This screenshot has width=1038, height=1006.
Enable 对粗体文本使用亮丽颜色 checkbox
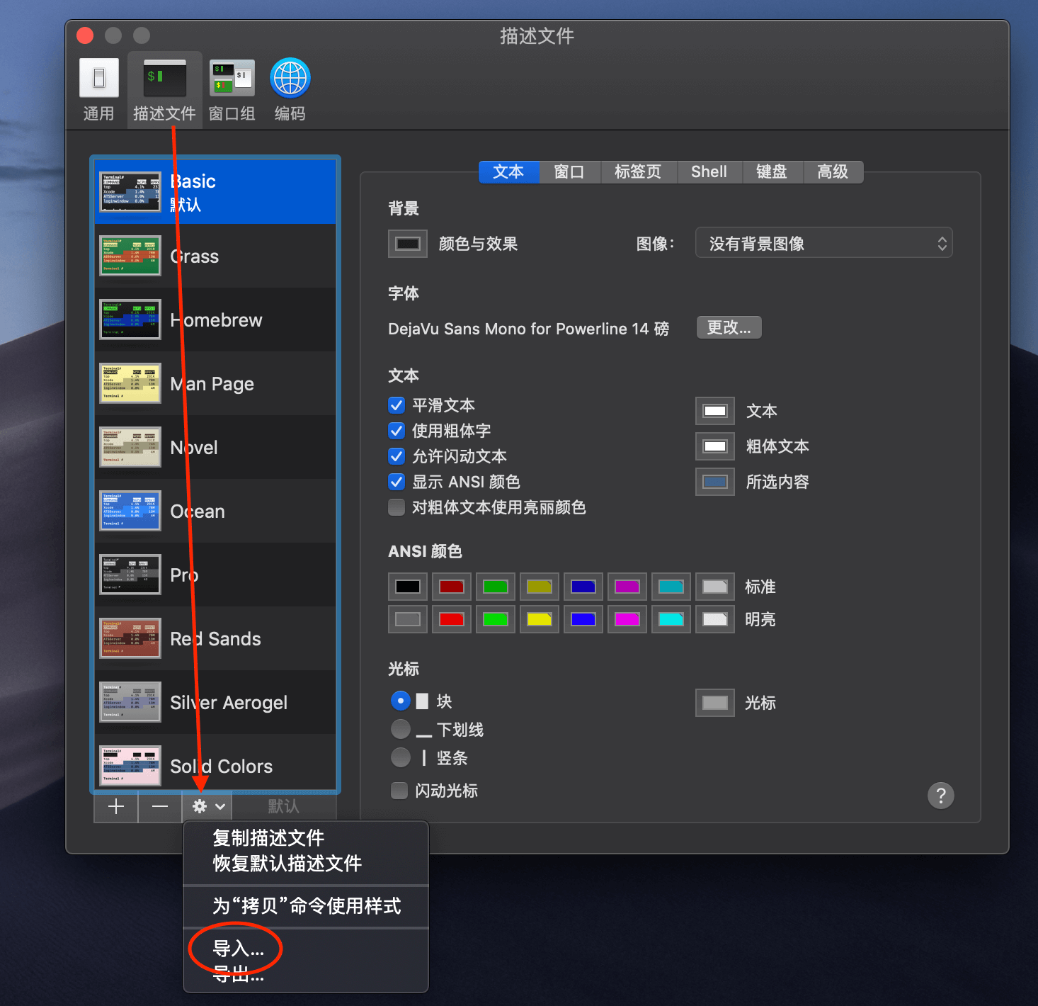tap(397, 507)
